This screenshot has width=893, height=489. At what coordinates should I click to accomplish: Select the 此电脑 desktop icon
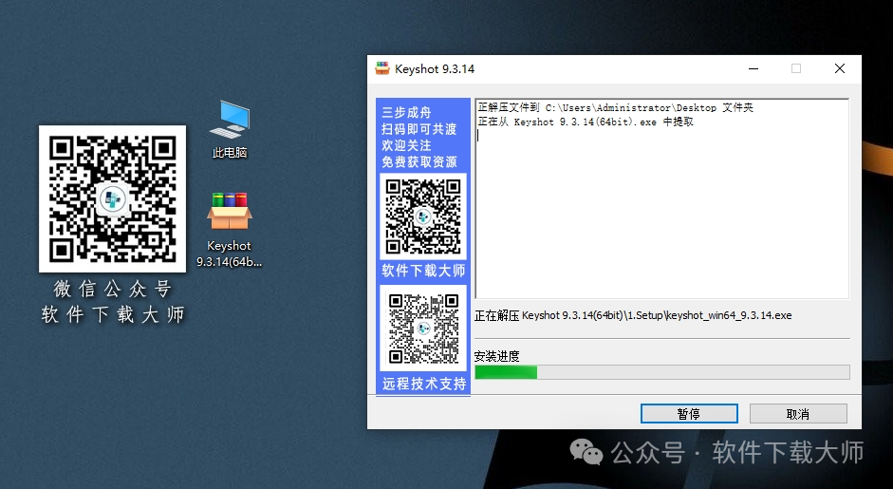point(230,129)
